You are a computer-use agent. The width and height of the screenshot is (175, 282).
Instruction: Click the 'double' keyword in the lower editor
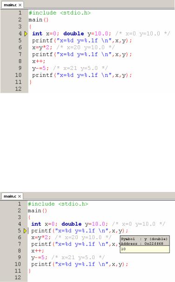[x=72, y=224]
